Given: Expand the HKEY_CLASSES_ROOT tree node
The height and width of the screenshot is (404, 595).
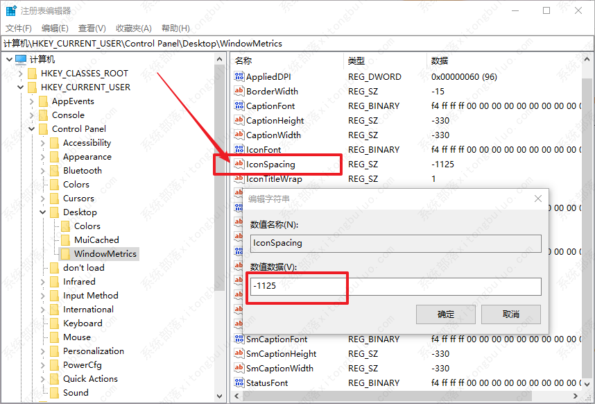Looking at the screenshot, I should (x=20, y=74).
